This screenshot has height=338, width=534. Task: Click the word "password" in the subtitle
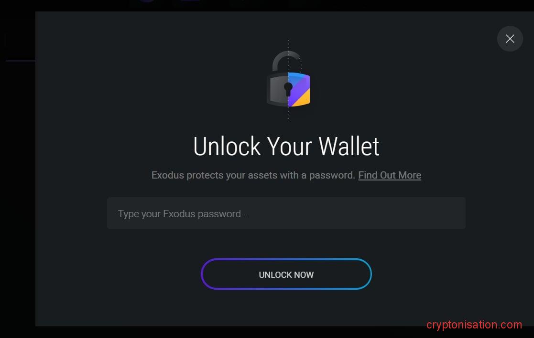coord(332,176)
